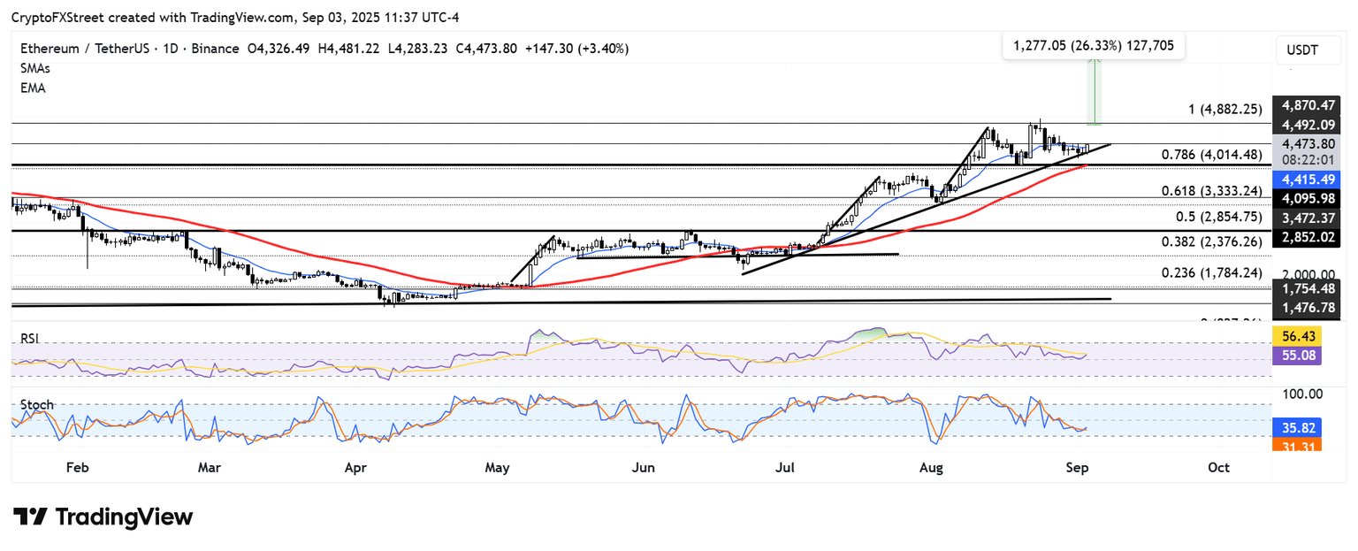Click the 2,852.02 price axis label
Viewport: 1358px width, 551px height.
(1308, 237)
